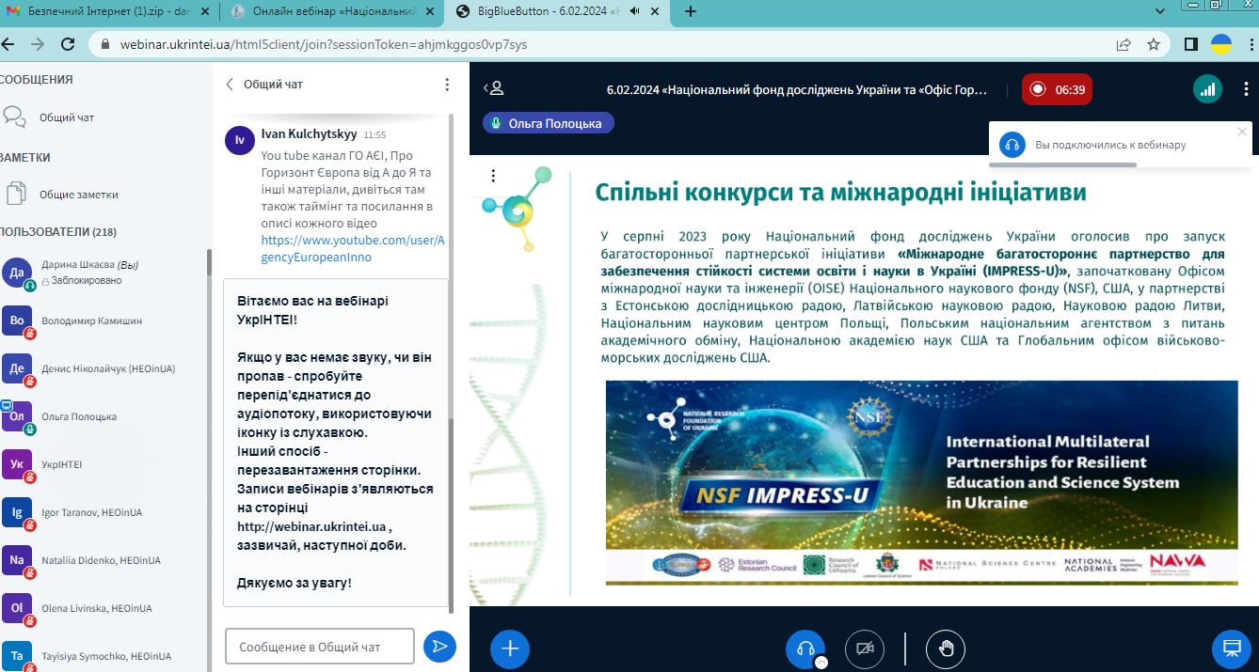
Task: Send the chat message with arrow button
Action: click(439, 646)
